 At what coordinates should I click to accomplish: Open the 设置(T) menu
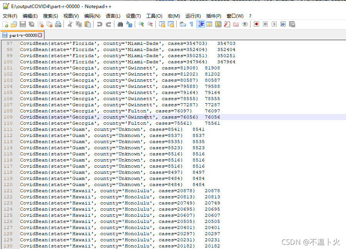click(x=133, y=16)
